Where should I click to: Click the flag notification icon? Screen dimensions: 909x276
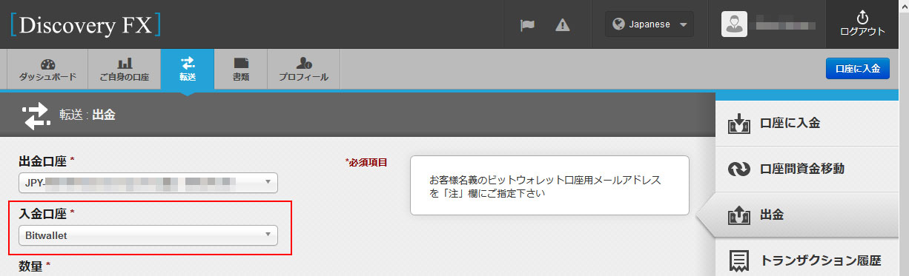(x=527, y=24)
